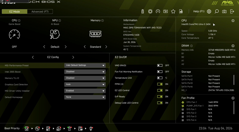The height and width of the screenshot is (132, 239).
Task: Click left chevron next to NPU Default
Action: point(44,47)
